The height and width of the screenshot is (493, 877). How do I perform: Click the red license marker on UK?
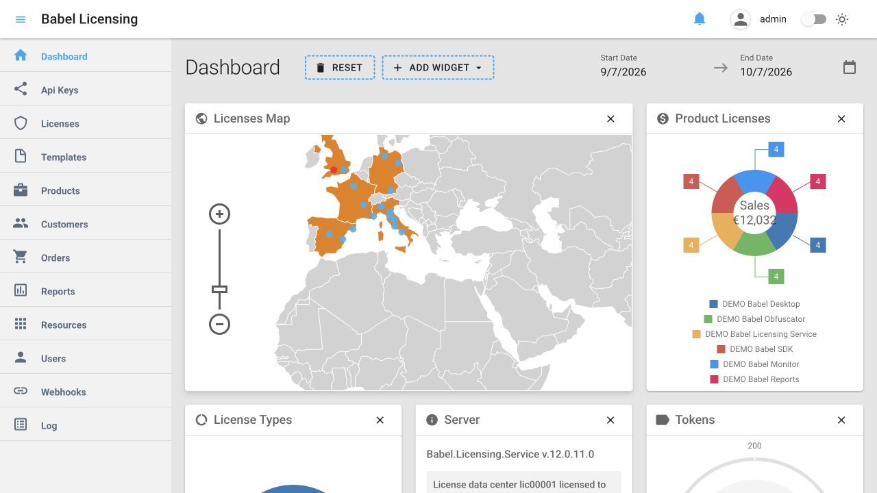[x=334, y=170]
